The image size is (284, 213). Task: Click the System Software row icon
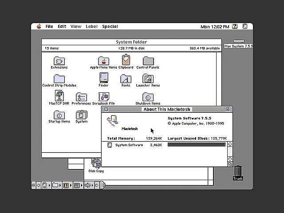tap(110, 145)
